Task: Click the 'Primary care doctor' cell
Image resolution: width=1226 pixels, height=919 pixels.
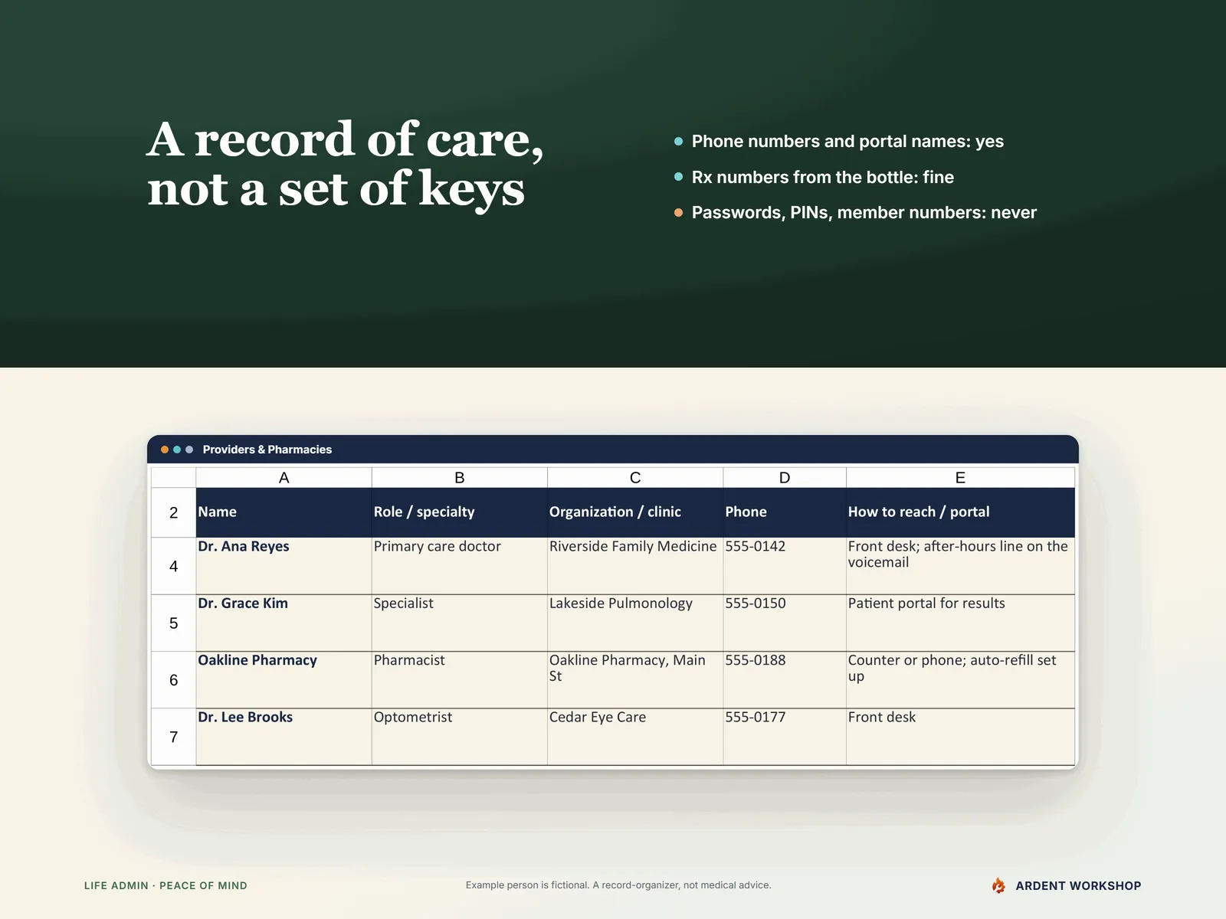Action: click(x=460, y=566)
